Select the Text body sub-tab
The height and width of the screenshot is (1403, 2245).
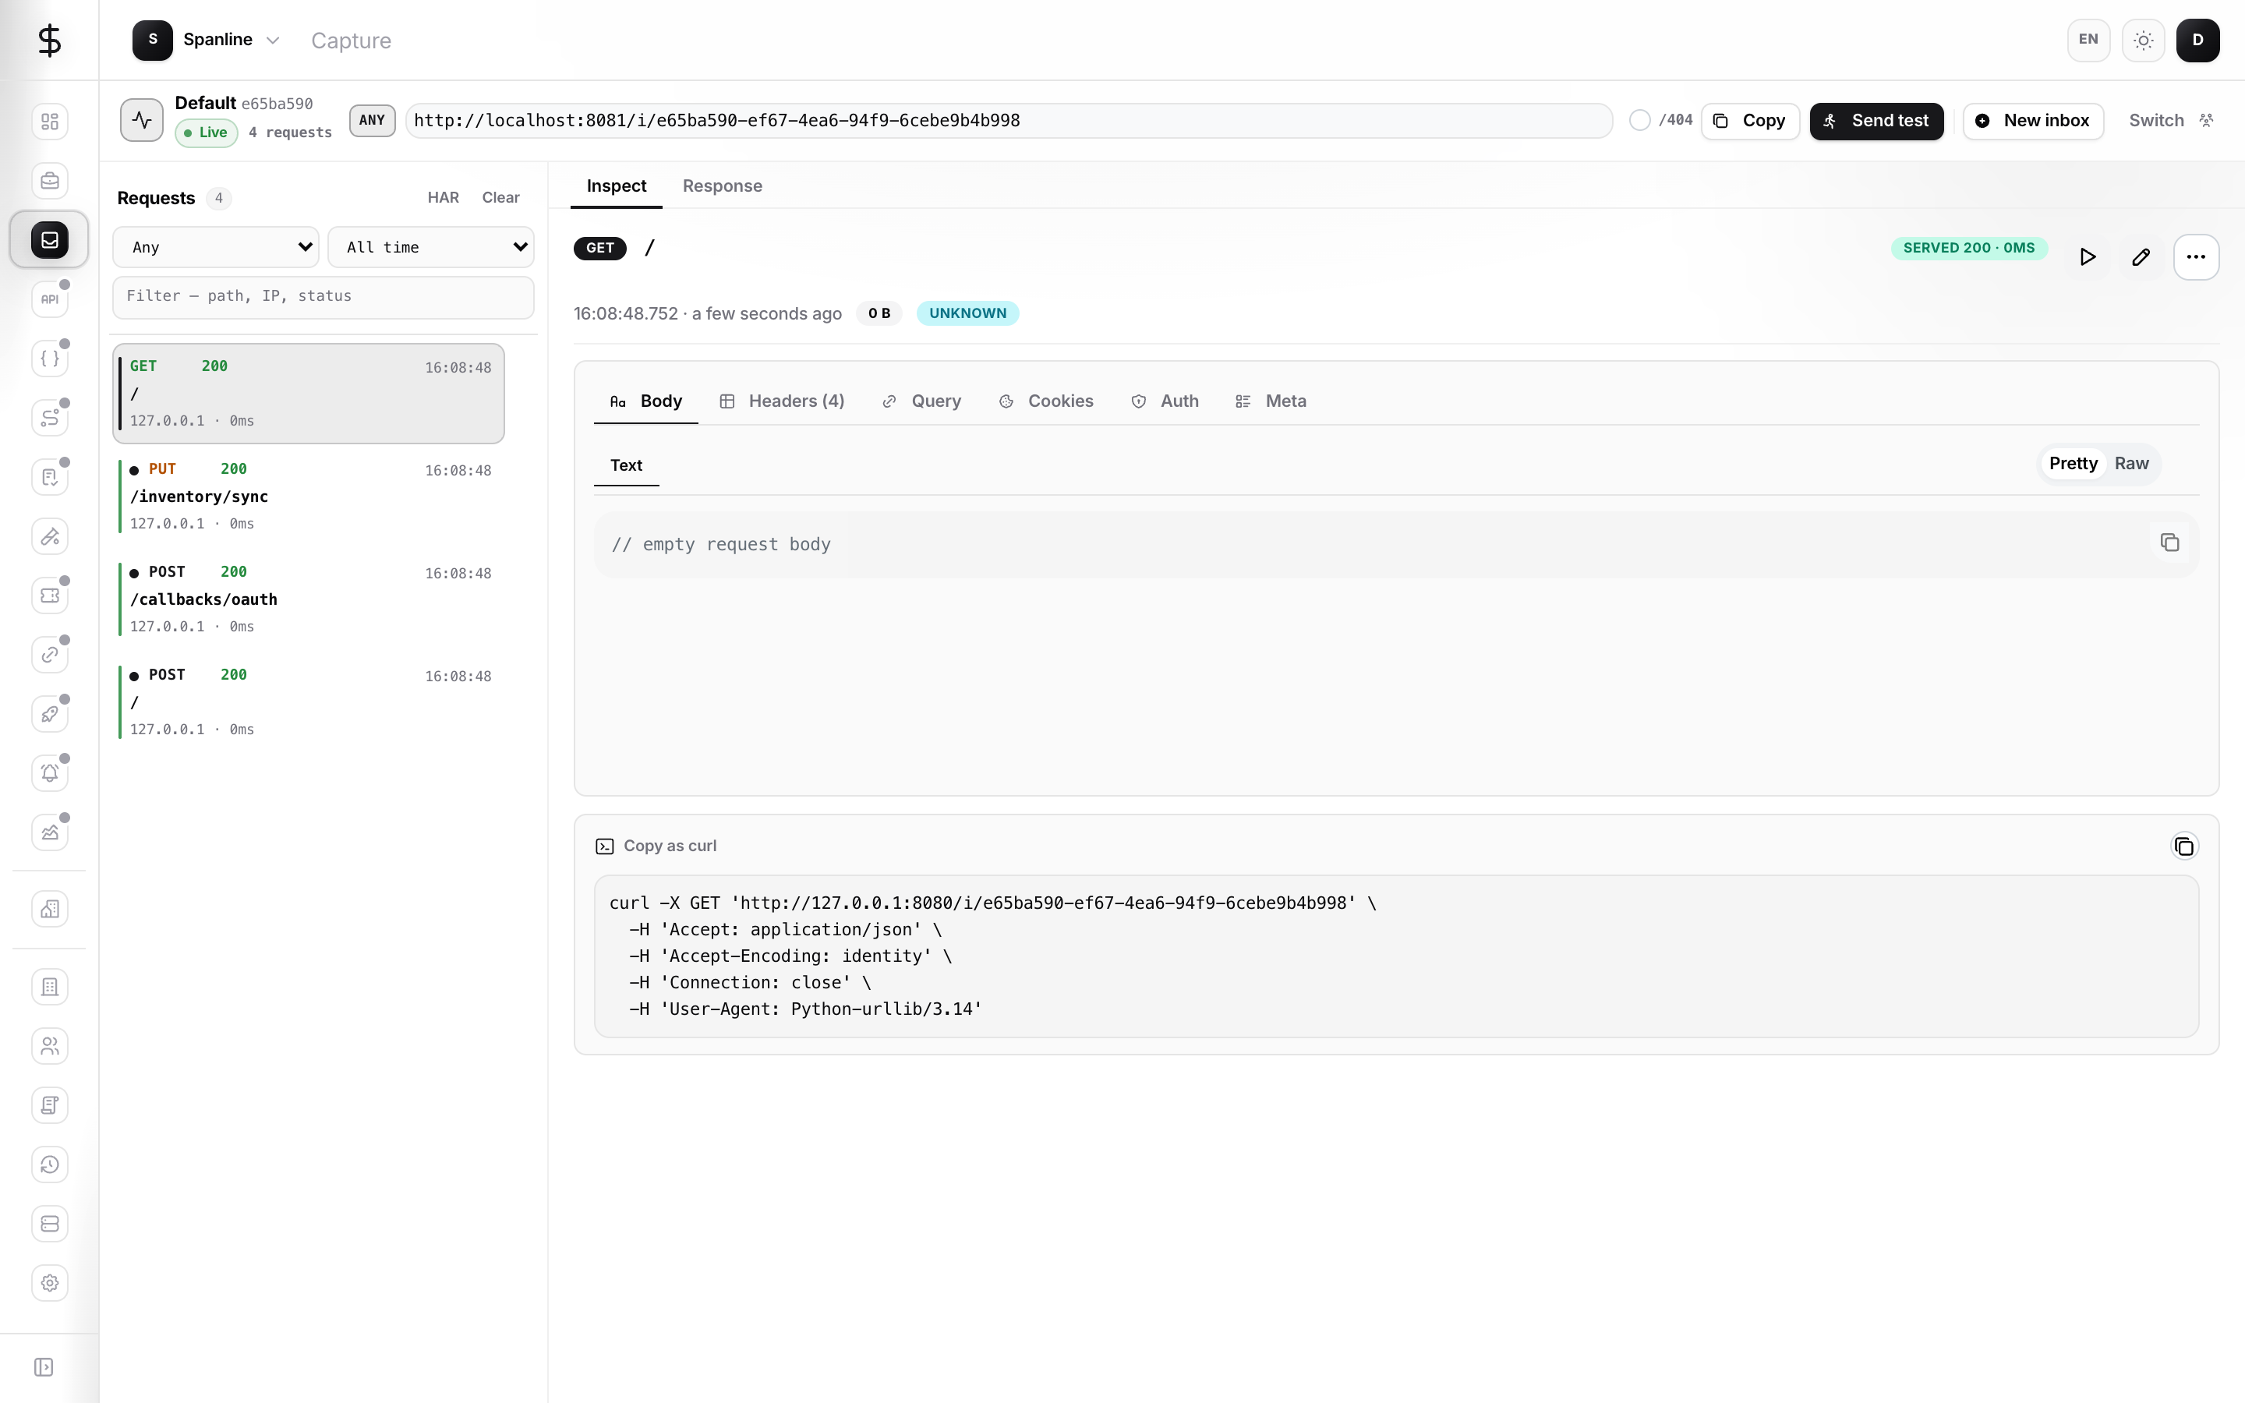click(626, 466)
